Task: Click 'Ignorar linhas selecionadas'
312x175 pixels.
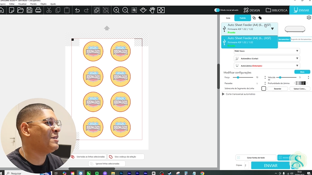Action: tap(107, 164)
